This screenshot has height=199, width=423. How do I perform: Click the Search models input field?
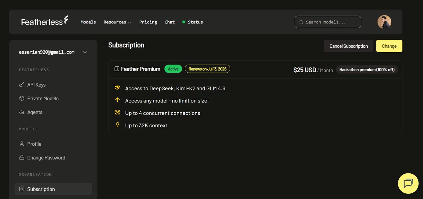328,22
